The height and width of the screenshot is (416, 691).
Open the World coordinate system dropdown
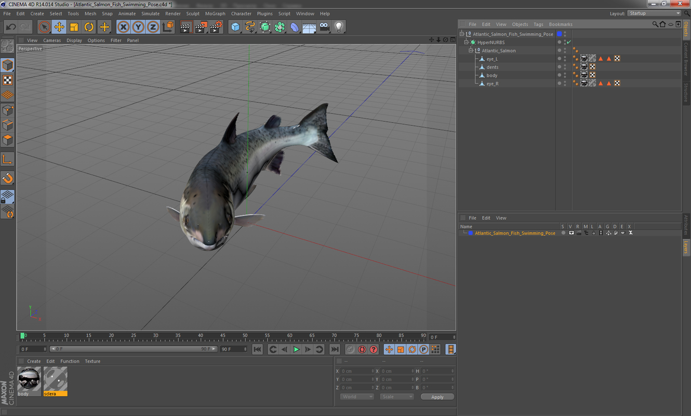coord(356,396)
